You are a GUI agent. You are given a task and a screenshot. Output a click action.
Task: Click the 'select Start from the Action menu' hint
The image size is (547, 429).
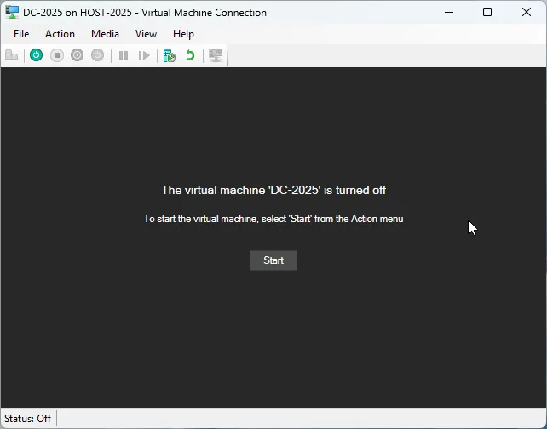[x=273, y=219]
